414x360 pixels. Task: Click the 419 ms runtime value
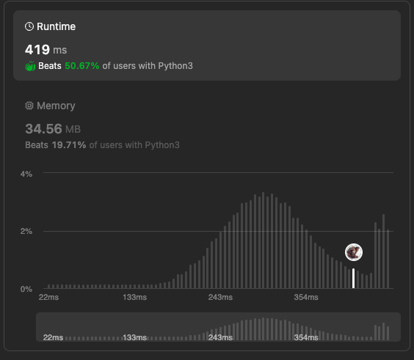pyautogui.click(x=46, y=50)
